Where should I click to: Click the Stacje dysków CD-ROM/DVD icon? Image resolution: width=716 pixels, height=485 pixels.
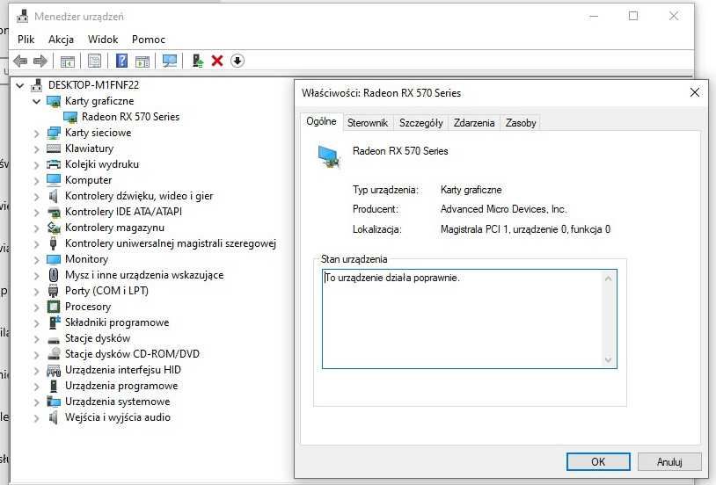[x=54, y=353]
